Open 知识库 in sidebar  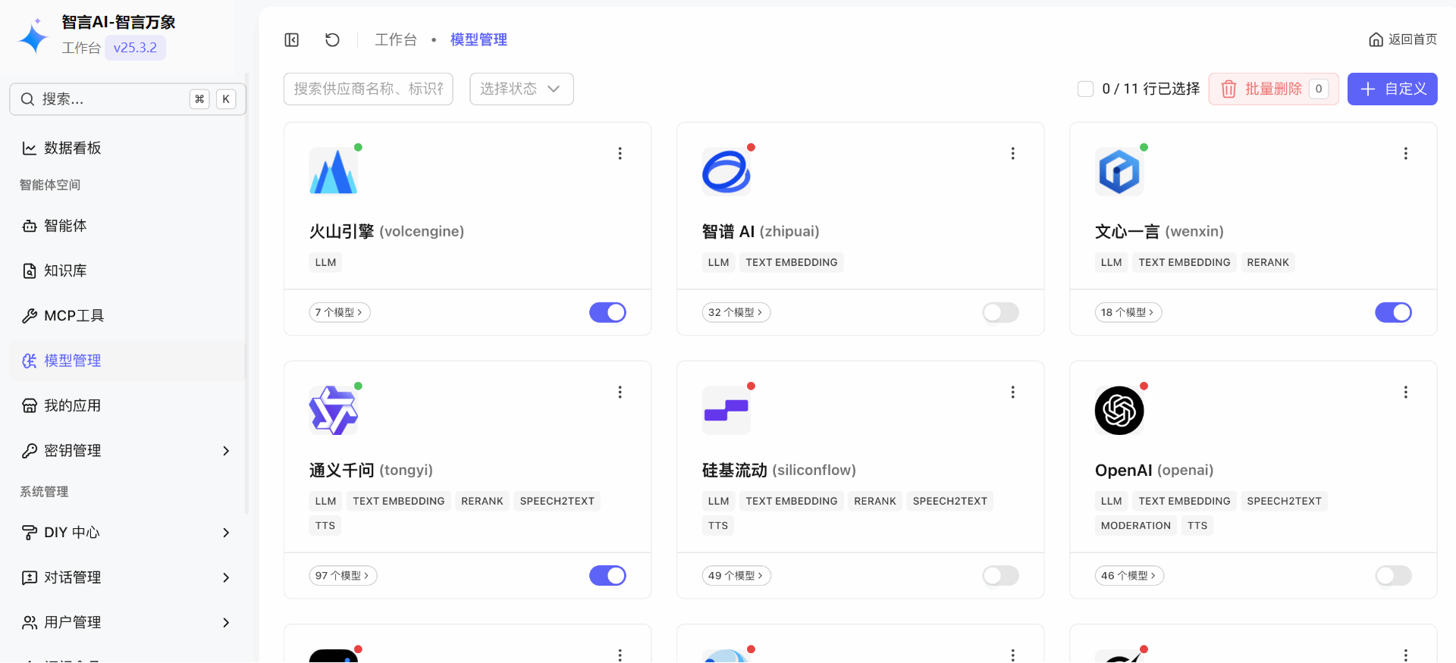coord(127,271)
